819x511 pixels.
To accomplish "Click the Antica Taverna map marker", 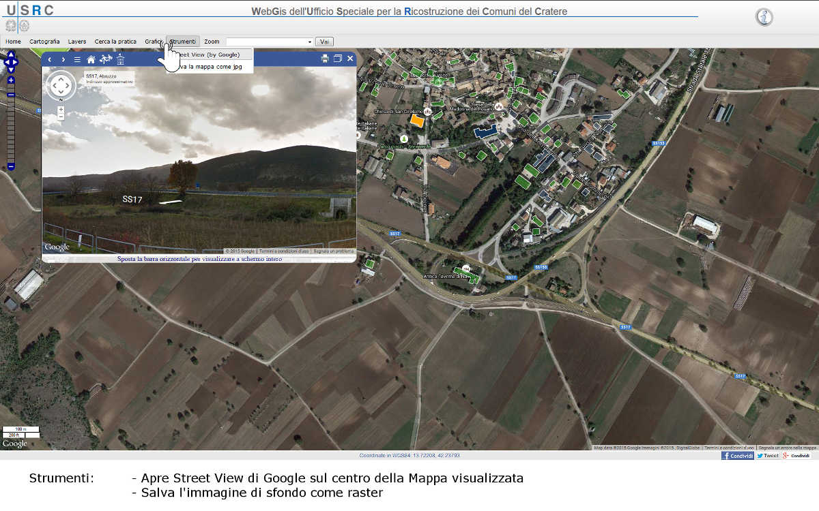I will 466,268.
